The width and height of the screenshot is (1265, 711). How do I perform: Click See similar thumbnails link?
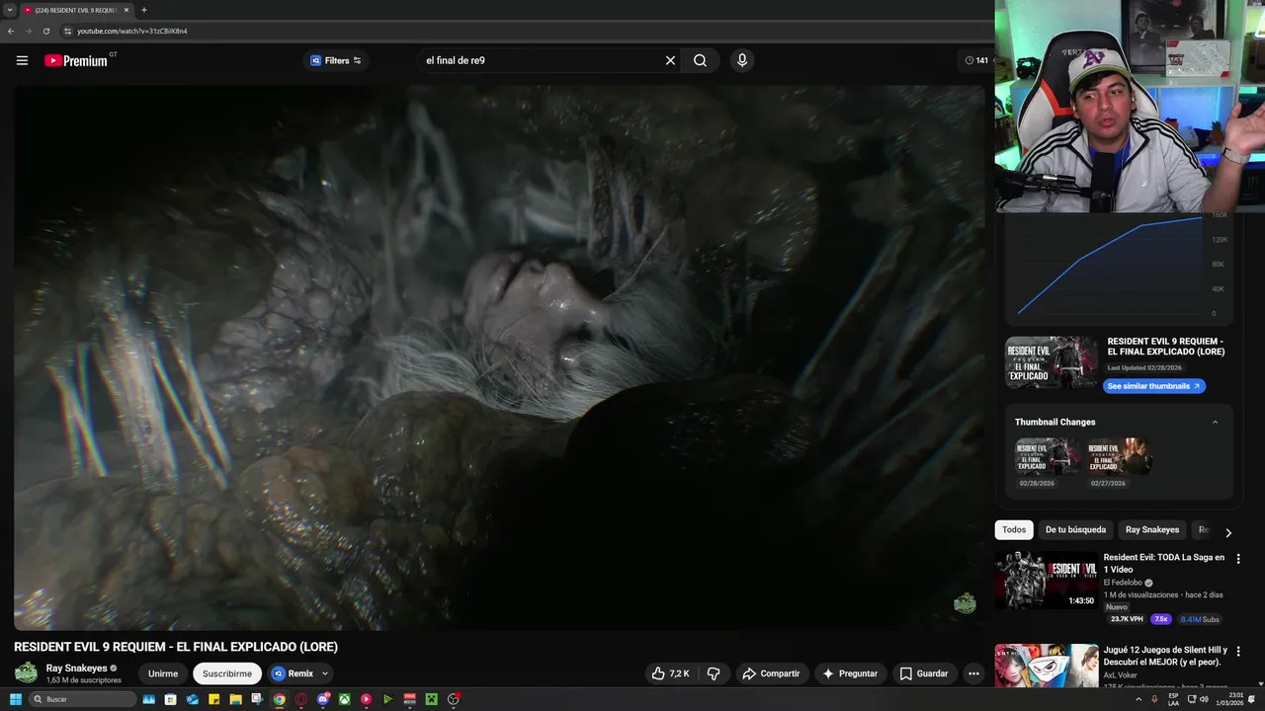[x=1154, y=386]
